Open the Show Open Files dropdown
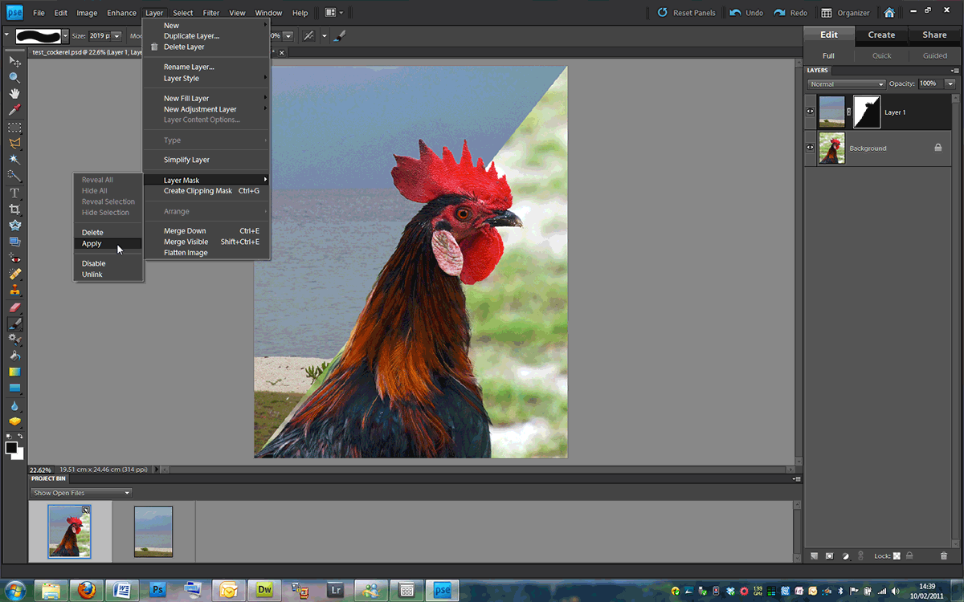 [81, 493]
